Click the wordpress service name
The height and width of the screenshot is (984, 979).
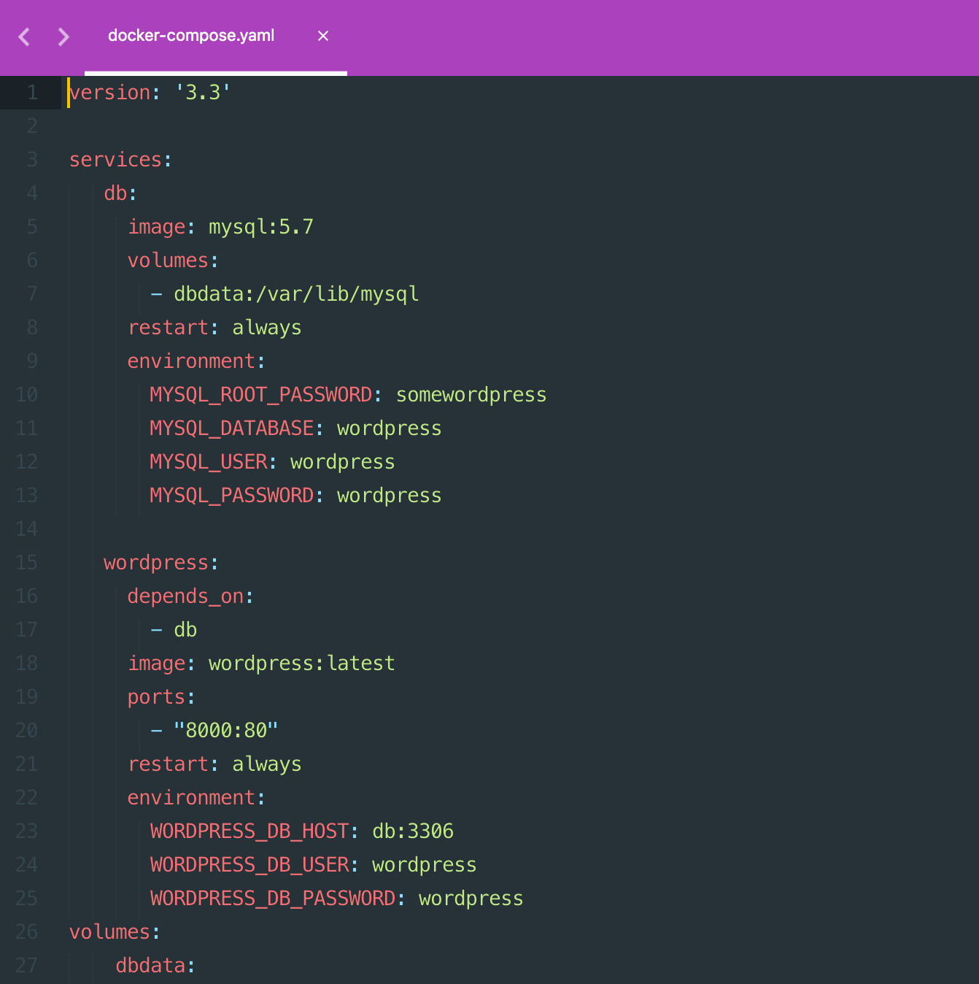(155, 562)
